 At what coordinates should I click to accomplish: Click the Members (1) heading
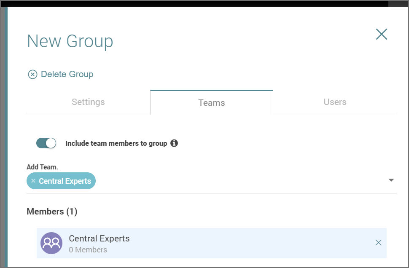(52, 212)
